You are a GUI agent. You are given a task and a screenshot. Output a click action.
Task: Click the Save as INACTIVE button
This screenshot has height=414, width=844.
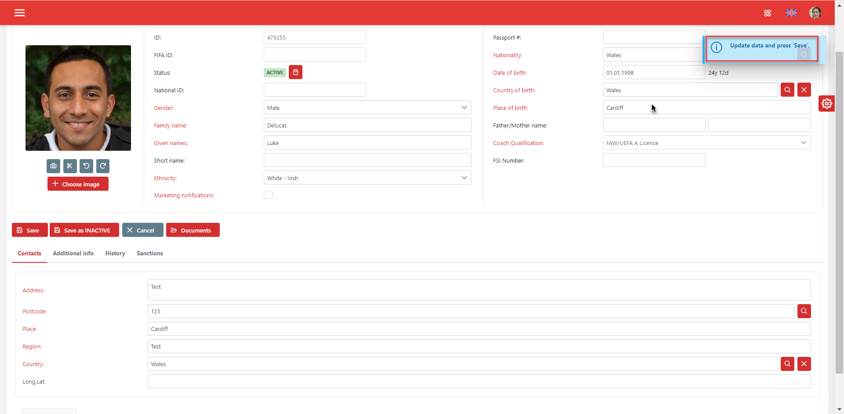coord(84,230)
